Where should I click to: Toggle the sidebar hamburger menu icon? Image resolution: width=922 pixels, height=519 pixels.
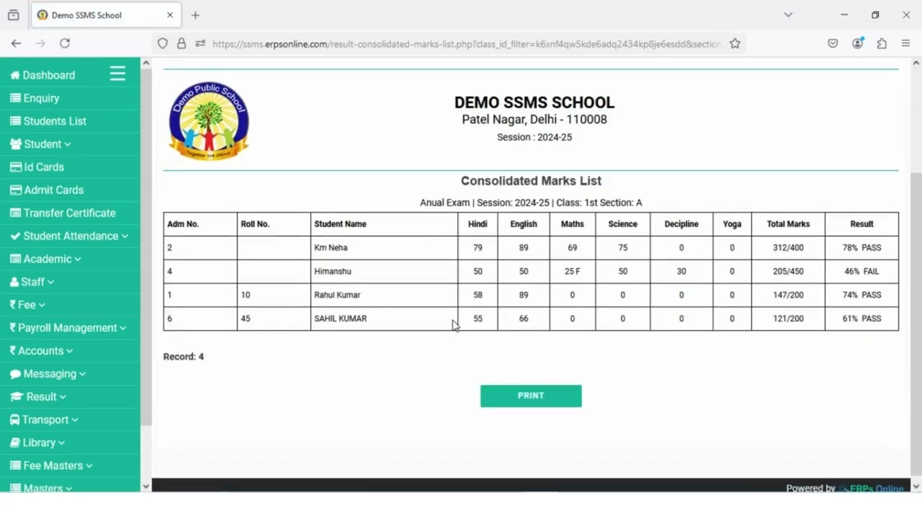pyautogui.click(x=117, y=74)
